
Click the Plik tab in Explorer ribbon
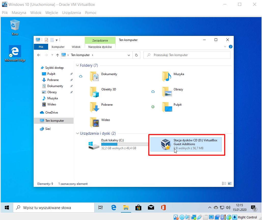(x=41, y=47)
